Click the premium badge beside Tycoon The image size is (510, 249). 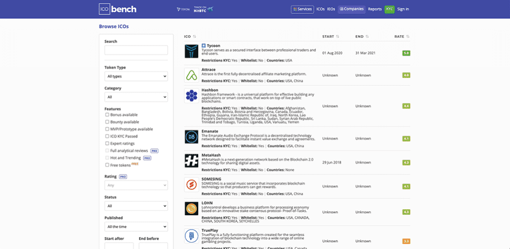click(x=204, y=46)
